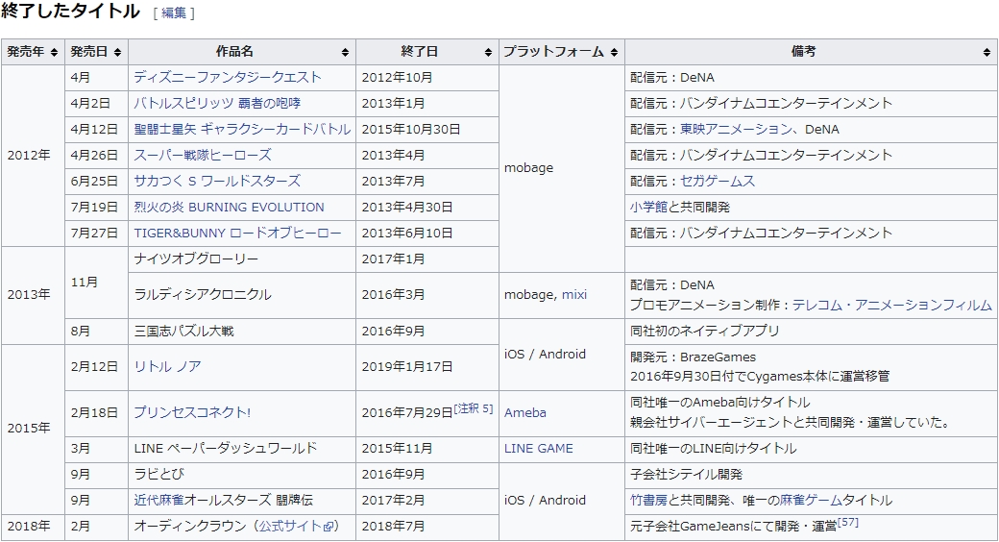
Task: Open Ameba platform link
Action: click(525, 412)
